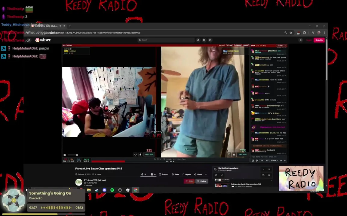Toggle chat sound speaker icon
The image size is (347, 216).
285,160
